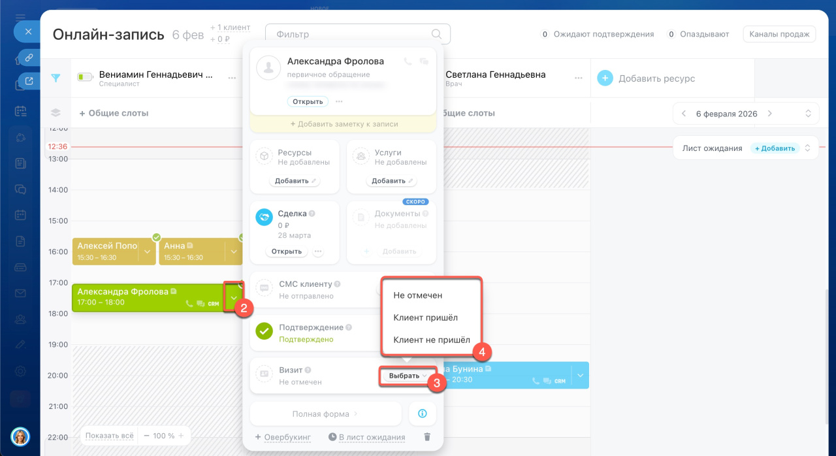The image size is (836, 456).
Task: Click the plus icon for Добавить ресурс
Action: (605, 78)
